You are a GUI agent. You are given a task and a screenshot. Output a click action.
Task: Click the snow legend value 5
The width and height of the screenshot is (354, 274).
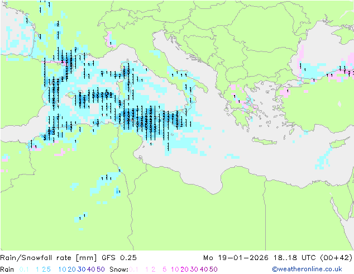point(165,270)
